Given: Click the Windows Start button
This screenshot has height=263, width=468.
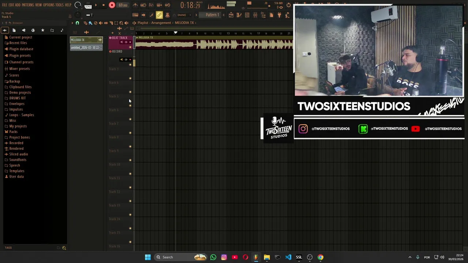Looking at the screenshot, I should [x=148, y=257].
